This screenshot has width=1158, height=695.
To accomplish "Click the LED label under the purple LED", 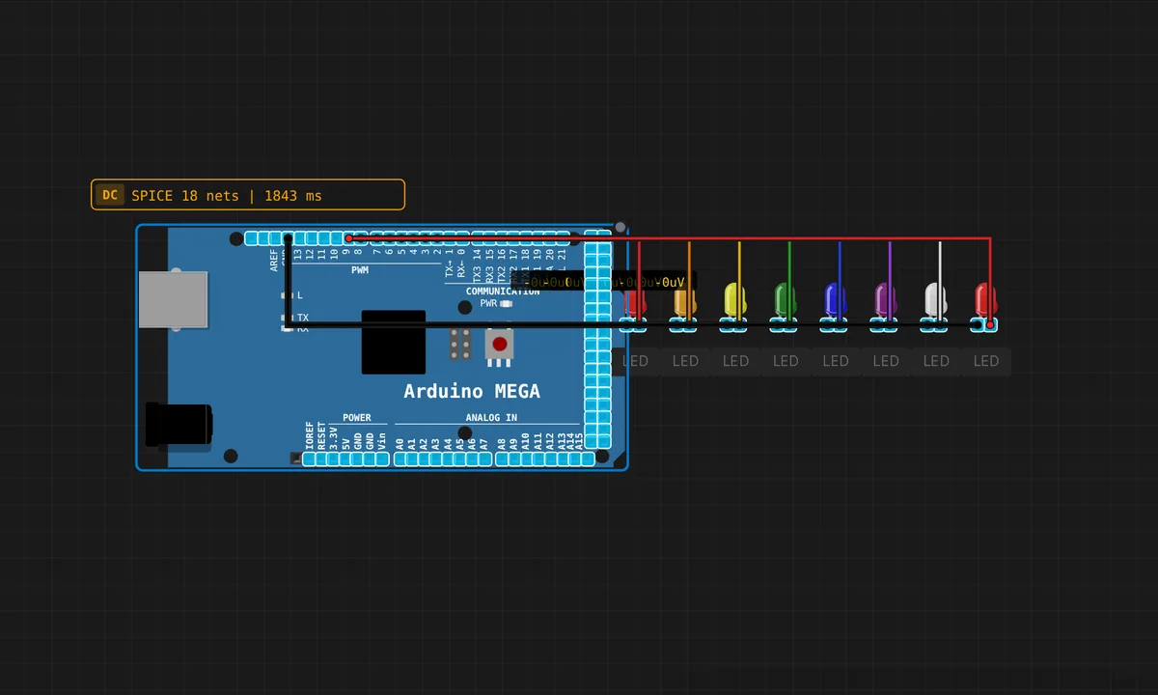I will point(886,361).
